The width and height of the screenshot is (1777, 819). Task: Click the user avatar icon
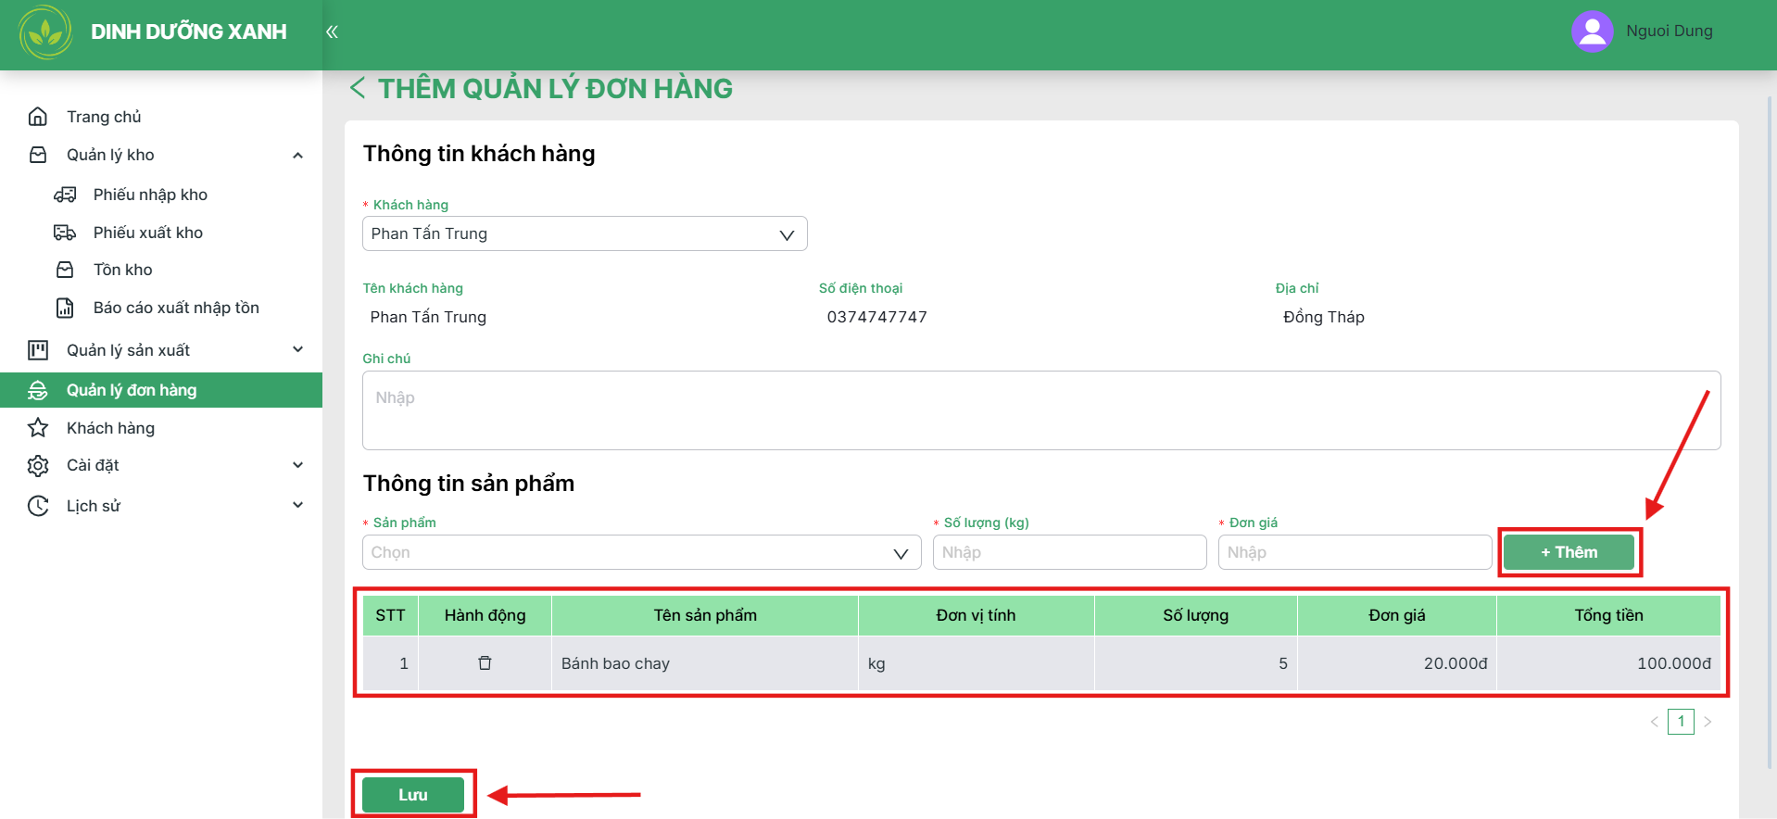click(1592, 31)
